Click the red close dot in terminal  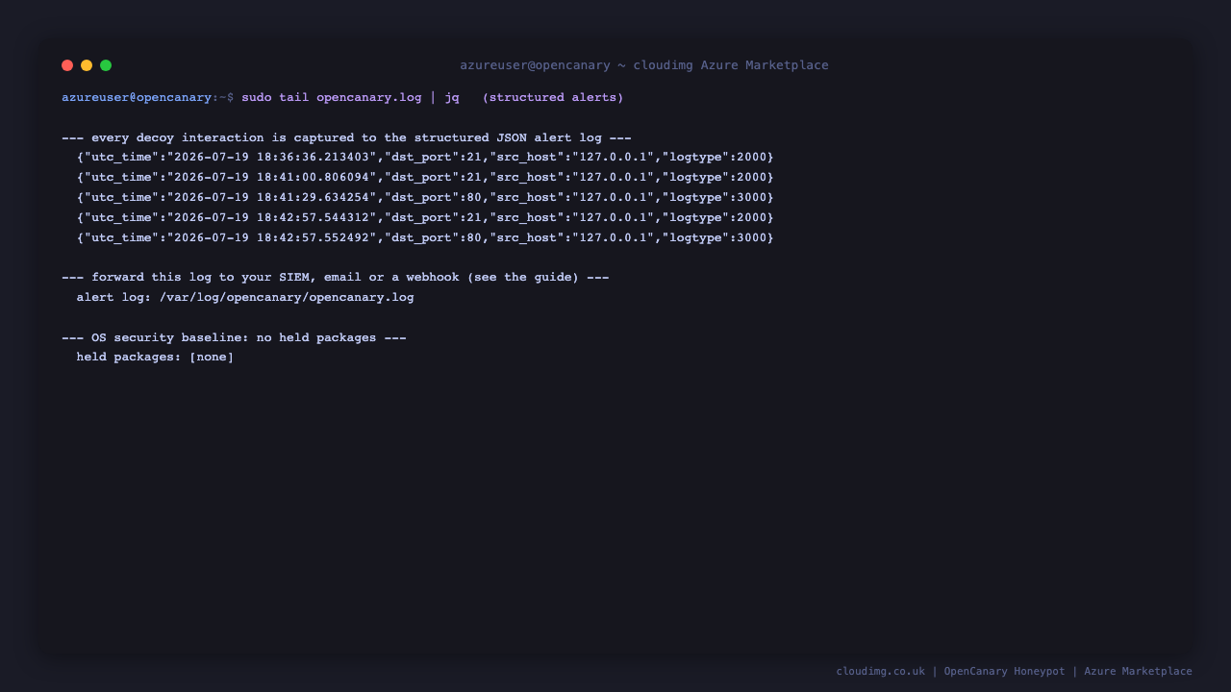(67, 65)
